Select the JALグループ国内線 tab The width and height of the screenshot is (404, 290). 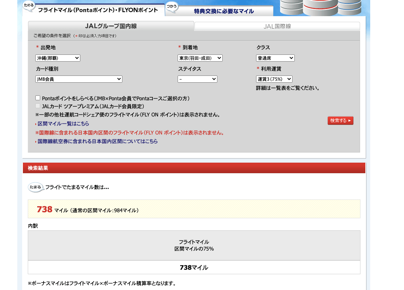[111, 26]
